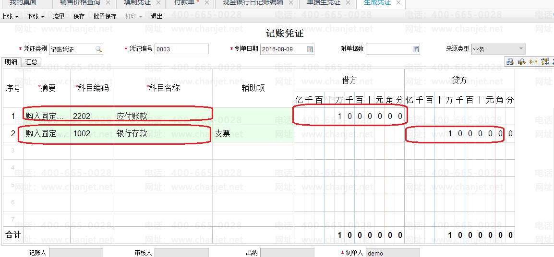Viewport: 554px width, 257px height.
Task: Close the 填制凭证 tab
Action: click(x=158, y=3)
